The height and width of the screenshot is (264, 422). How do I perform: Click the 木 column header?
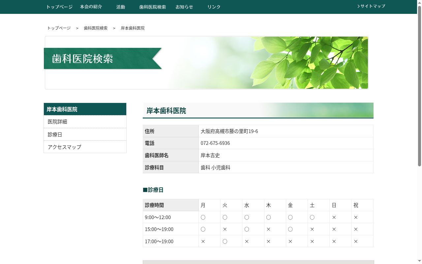275,205
